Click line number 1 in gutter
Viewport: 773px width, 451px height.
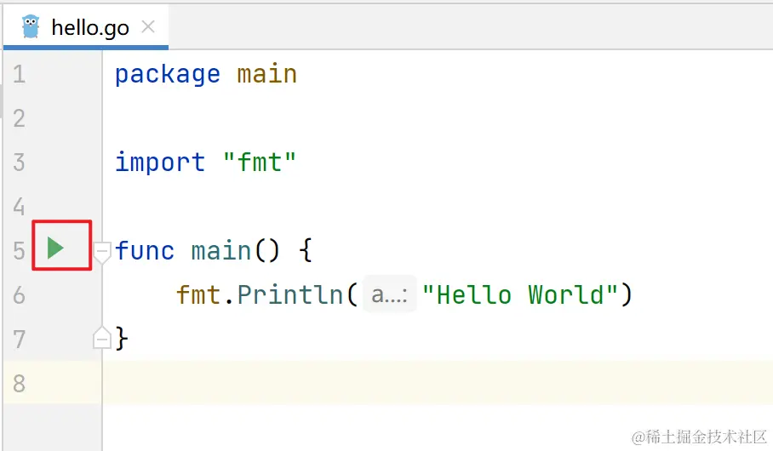20,74
